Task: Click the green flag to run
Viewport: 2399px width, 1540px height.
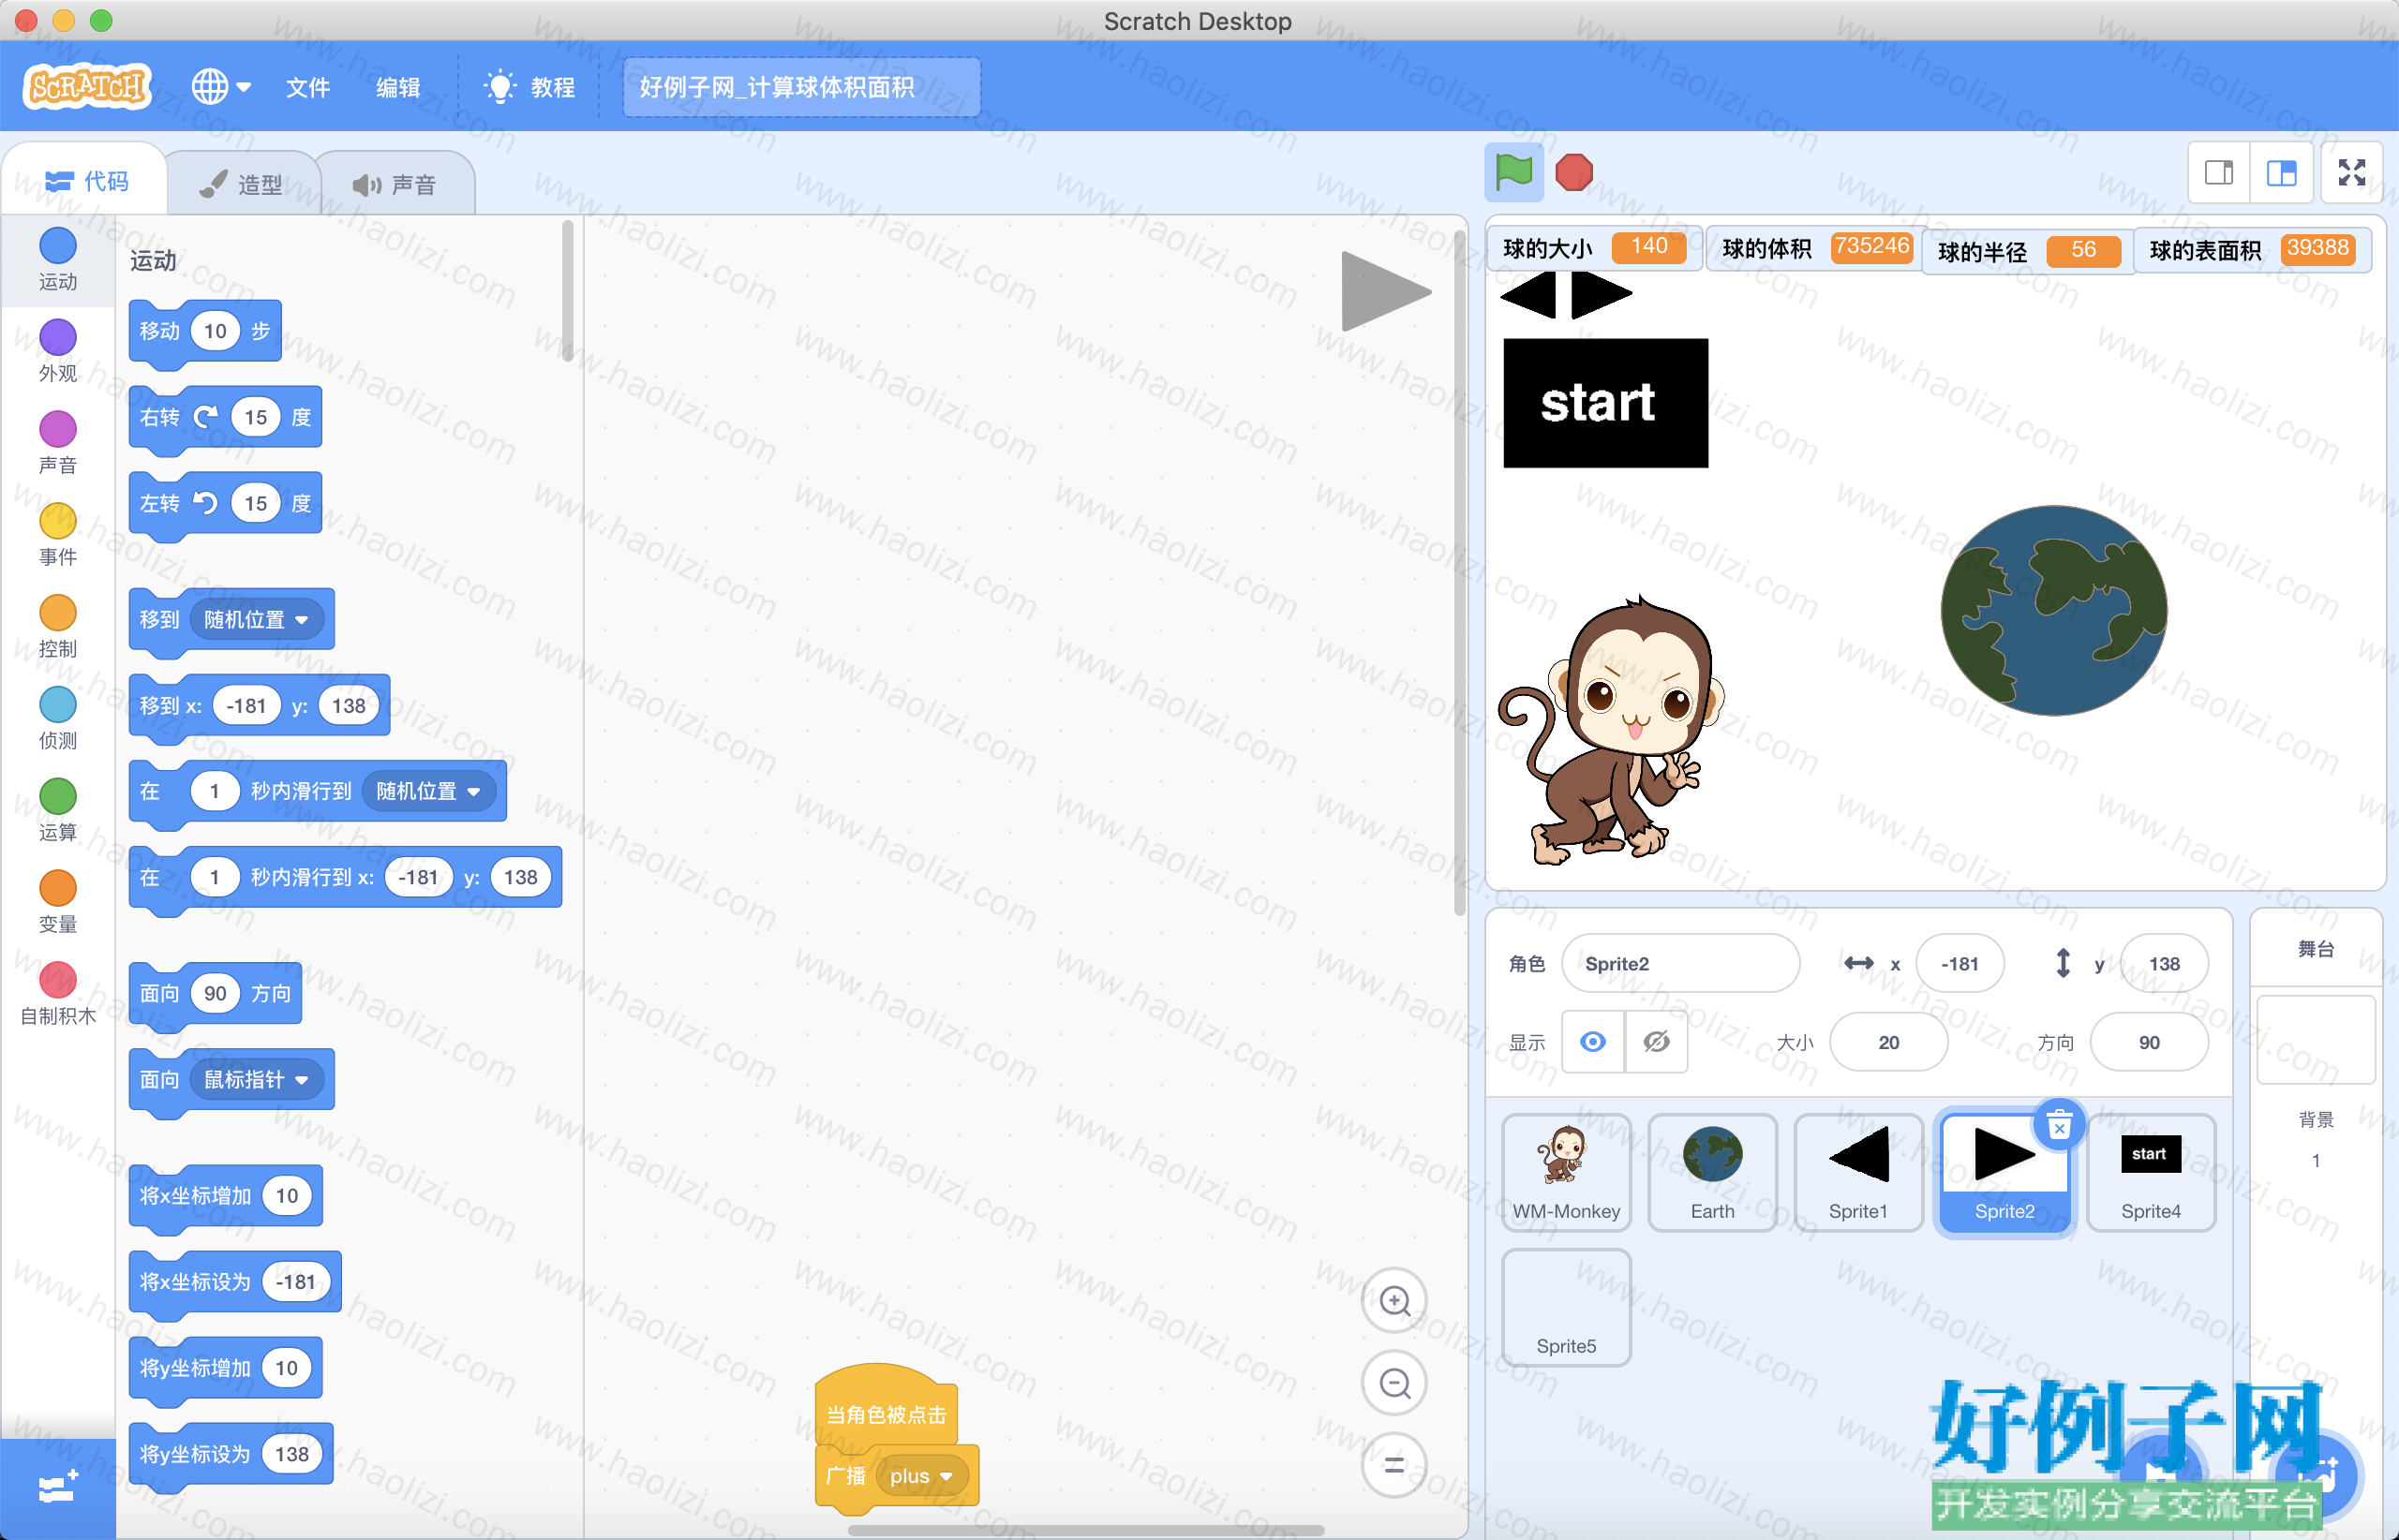Action: pos(1512,172)
